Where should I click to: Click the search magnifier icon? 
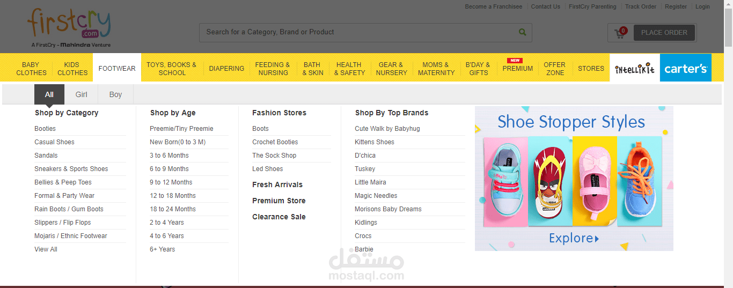coord(523,32)
